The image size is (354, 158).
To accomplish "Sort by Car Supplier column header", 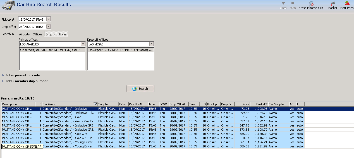I will pos(278,104).
